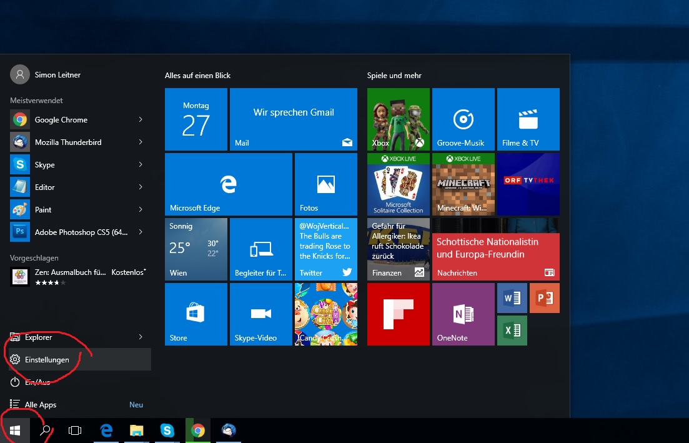Open the Mail tile
The width and height of the screenshot is (689, 443).
pos(294,119)
